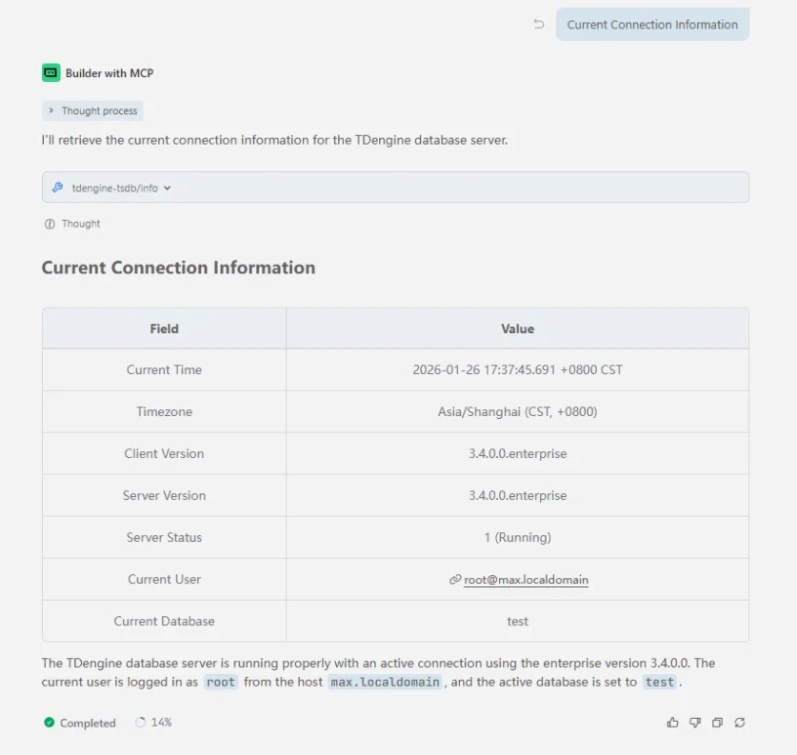Click the Field column header

[164, 329]
